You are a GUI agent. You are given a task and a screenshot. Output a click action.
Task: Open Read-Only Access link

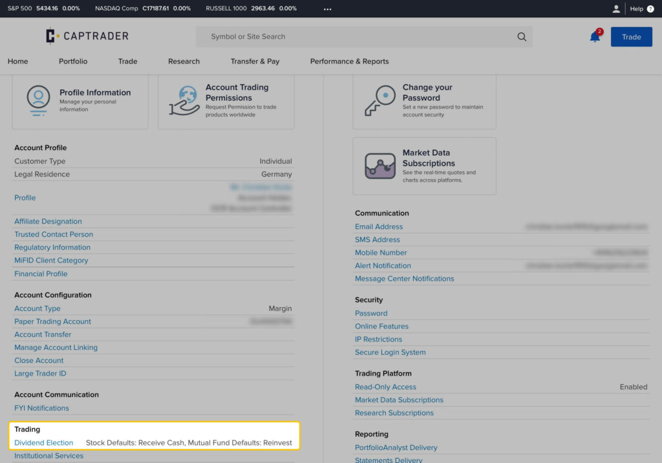(385, 387)
